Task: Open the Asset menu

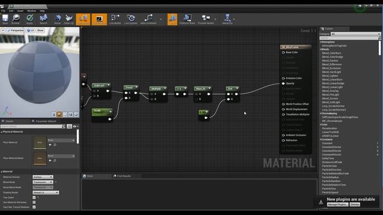Action: [x=20, y=11]
